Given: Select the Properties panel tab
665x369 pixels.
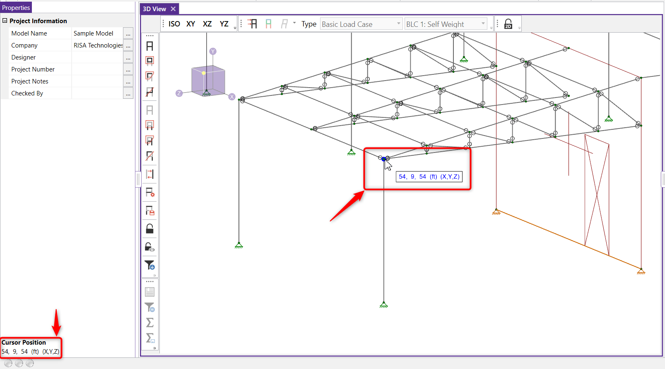Looking at the screenshot, I should (16, 8).
